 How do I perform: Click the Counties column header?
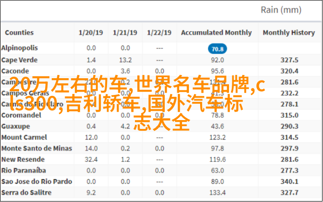(19, 33)
